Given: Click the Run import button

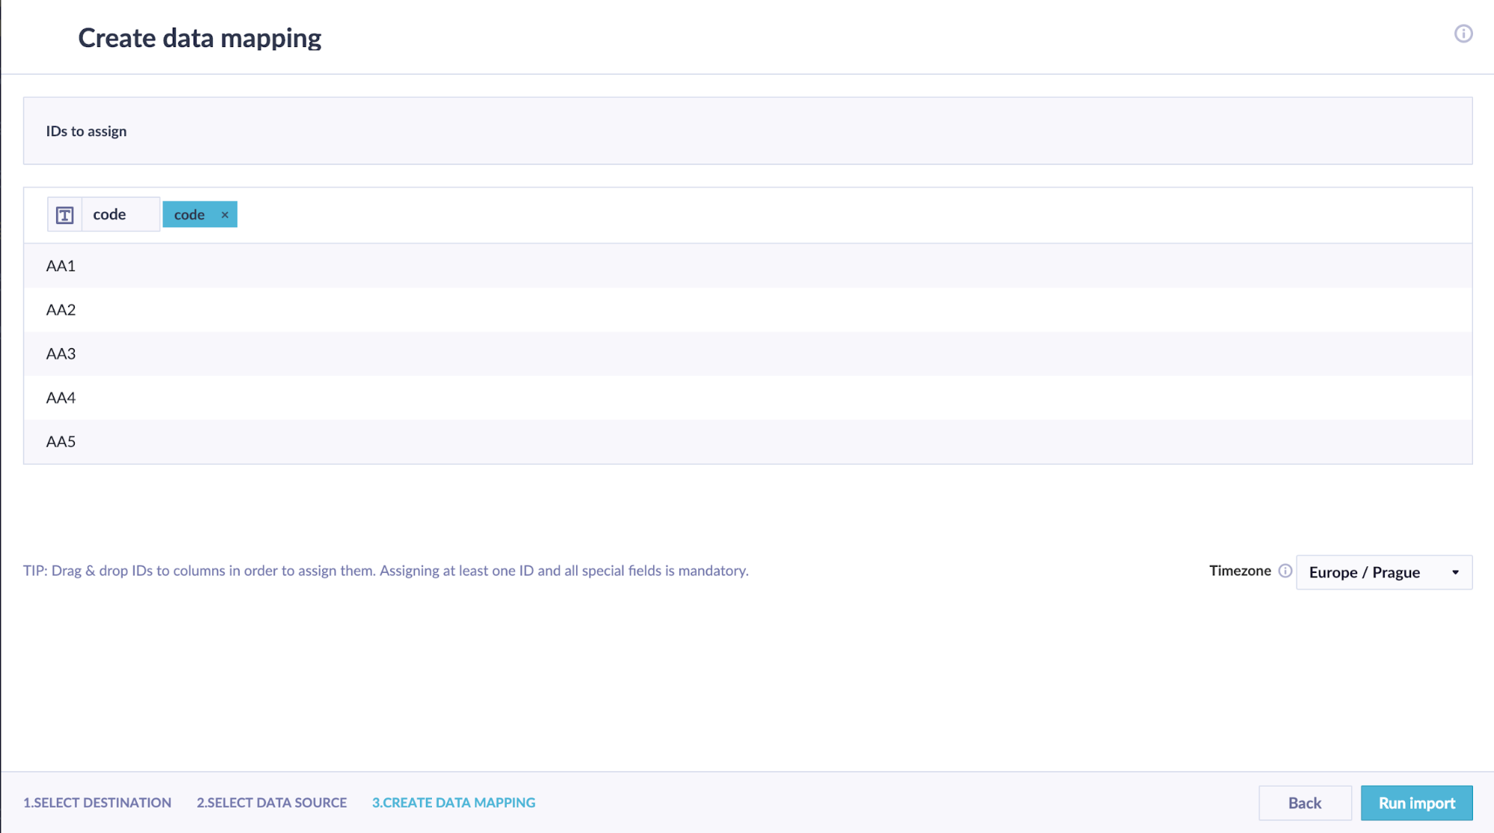Looking at the screenshot, I should [x=1416, y=802].
